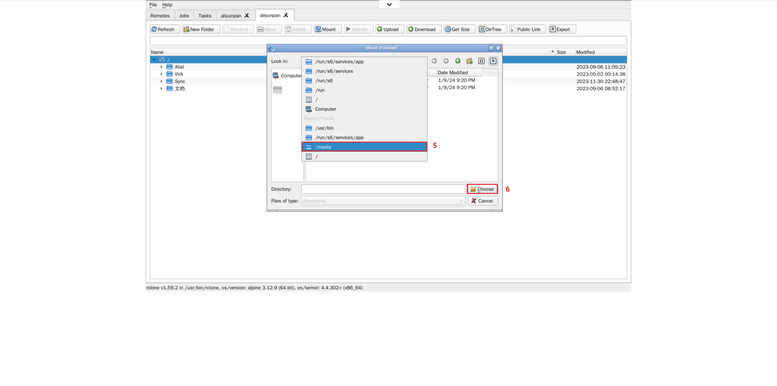Expand the Alist folder
777x386 pixels.
click(x=161, y=67)
